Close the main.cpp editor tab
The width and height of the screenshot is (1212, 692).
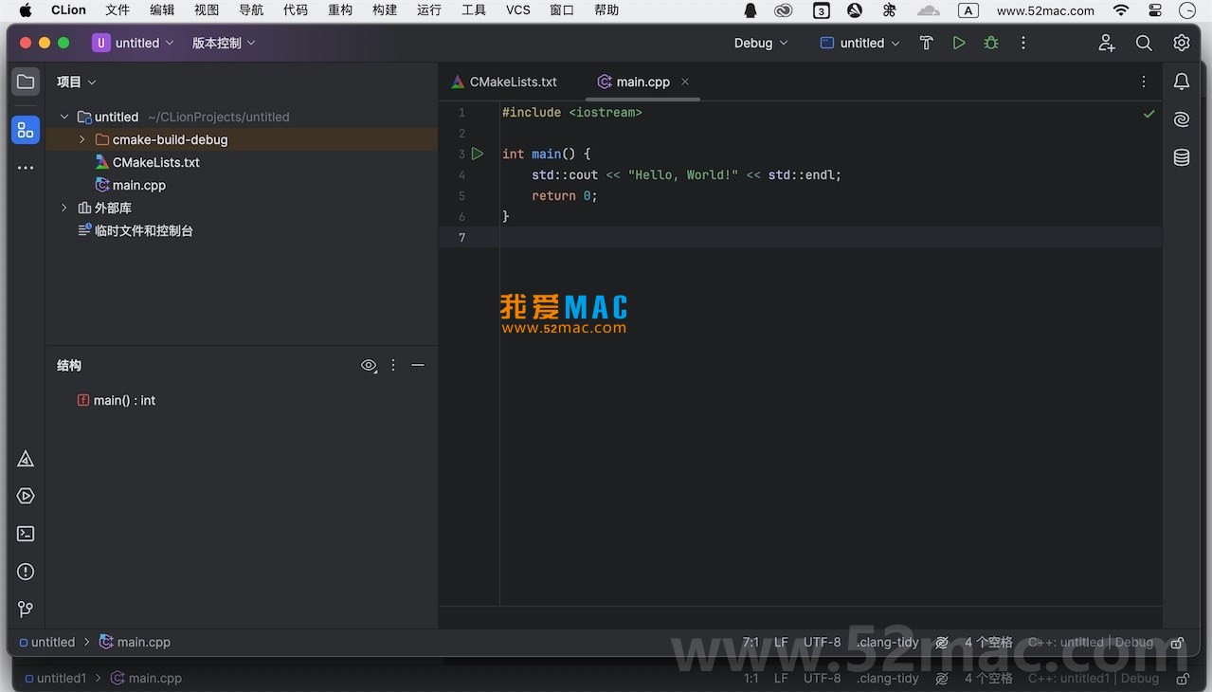coord(685,82)
